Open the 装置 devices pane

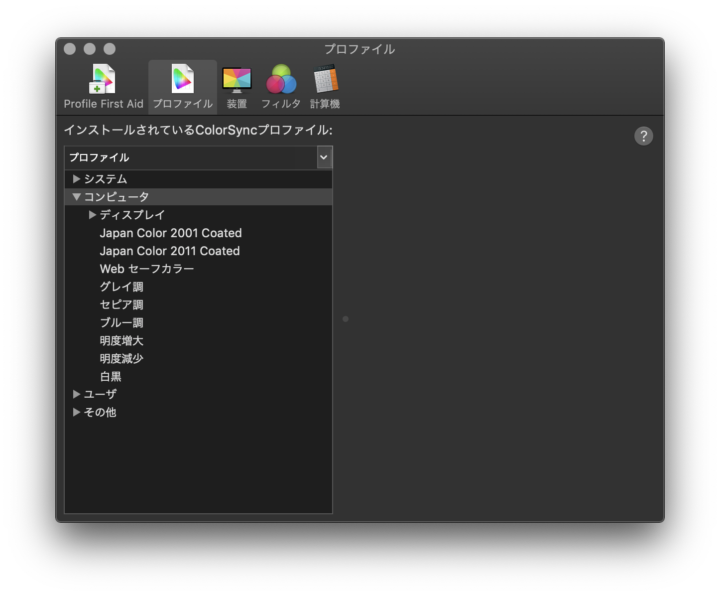237,86
